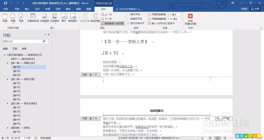Screen dimensions: 264x140
Task: Cancel saving with the circled X icon
Action: [x=202, y=138]
